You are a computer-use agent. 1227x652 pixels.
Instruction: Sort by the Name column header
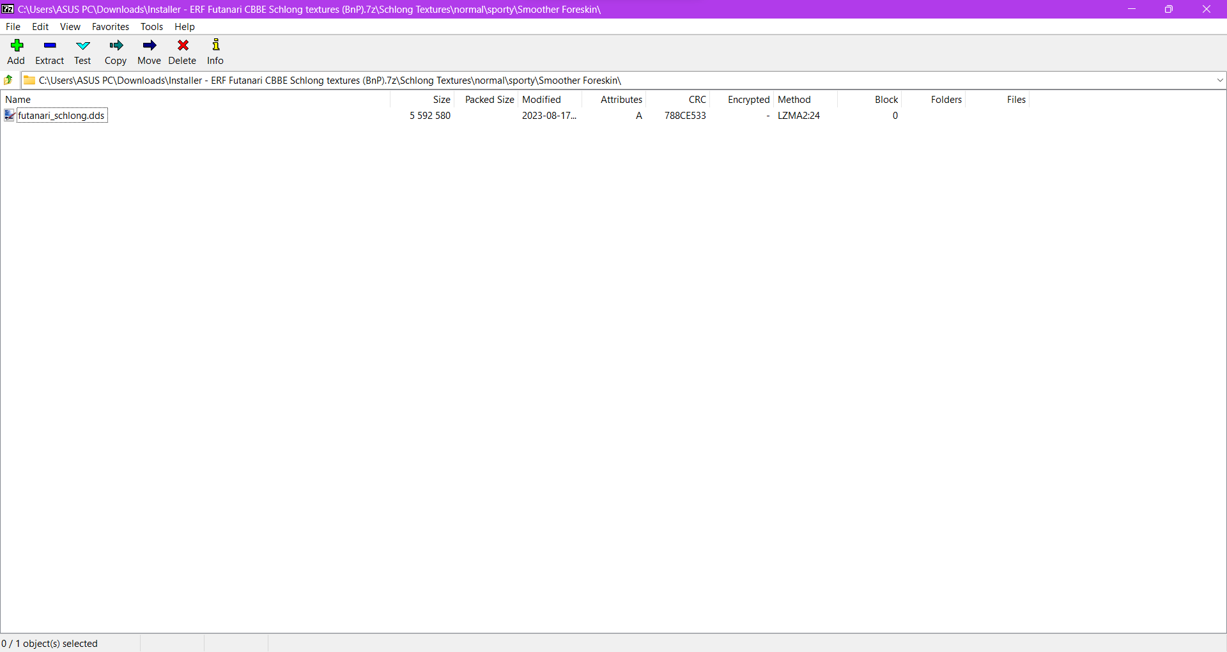point(195,100)
